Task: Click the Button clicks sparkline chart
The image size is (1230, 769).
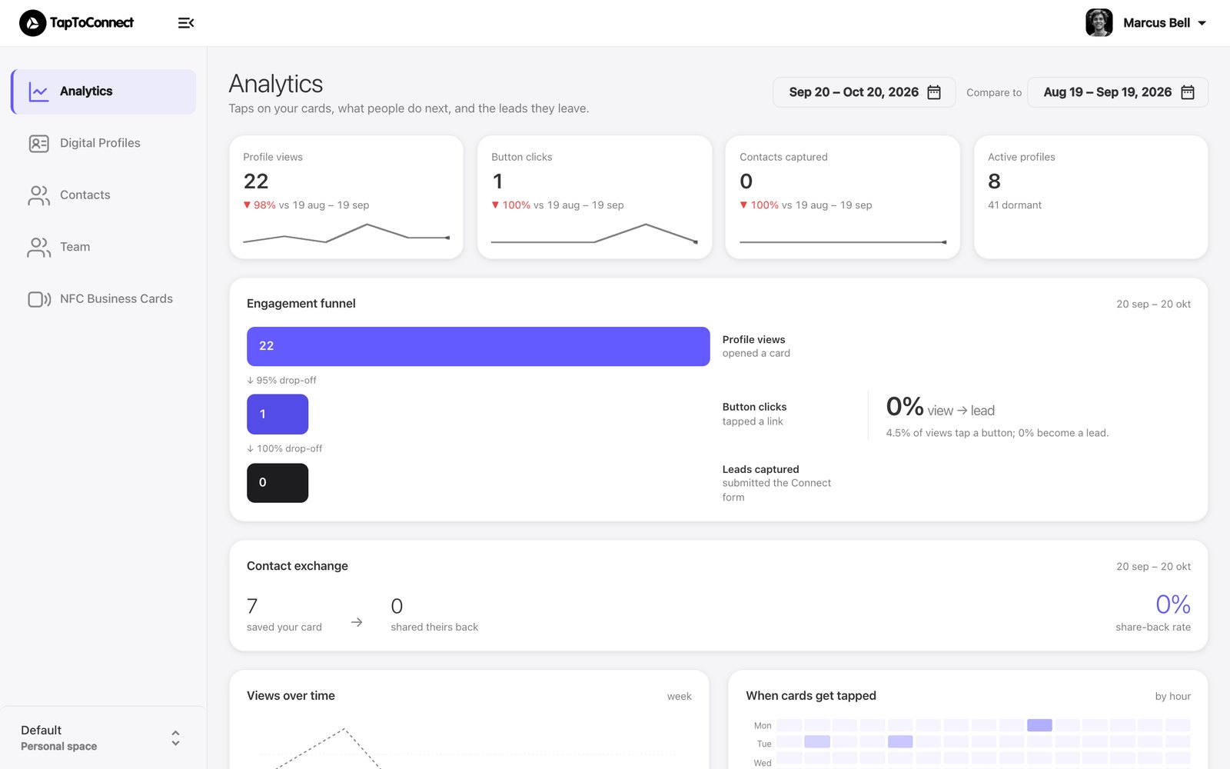Action: pyautogui.click(x=594, y=235)
